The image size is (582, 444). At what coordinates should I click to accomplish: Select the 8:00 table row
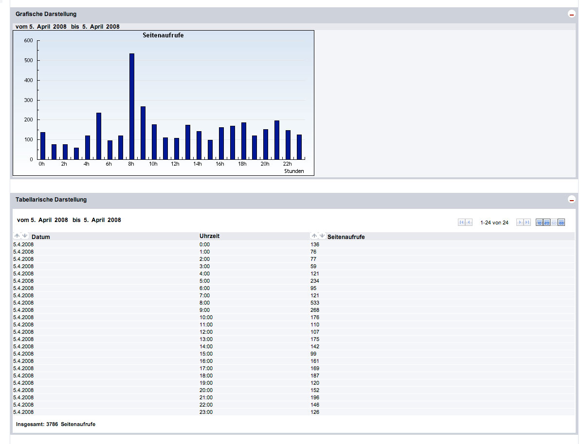(204, 303)
